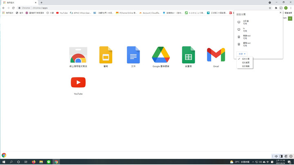
Task: Close the current Chrome tab
Action: (x=36, y=2)
